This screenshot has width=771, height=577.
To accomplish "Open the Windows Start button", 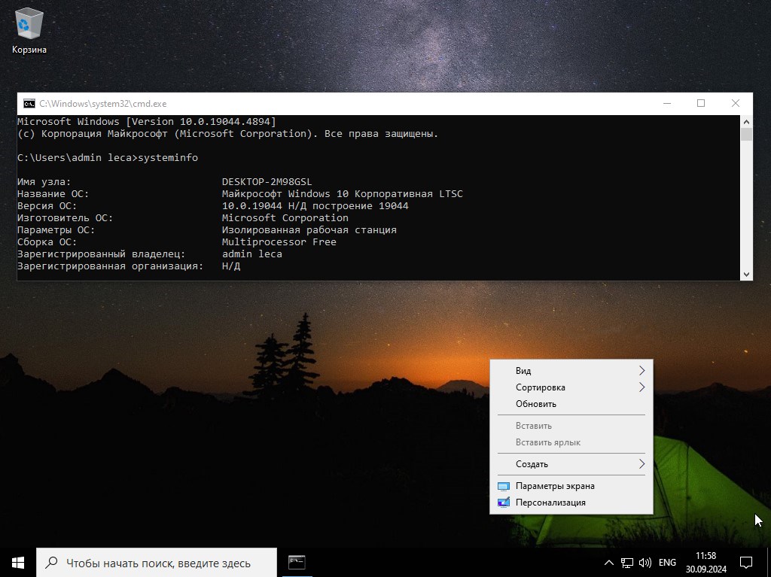I will [18, 562].
